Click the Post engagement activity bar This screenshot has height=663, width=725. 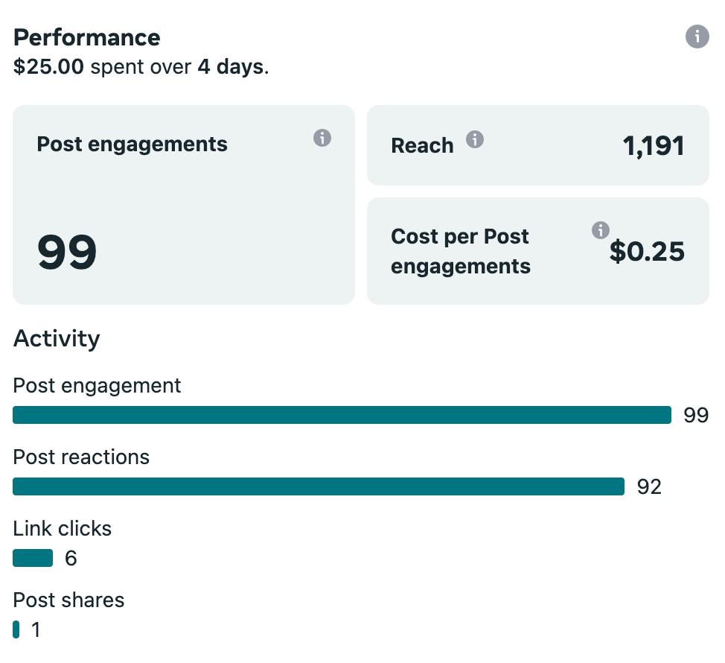342,415
